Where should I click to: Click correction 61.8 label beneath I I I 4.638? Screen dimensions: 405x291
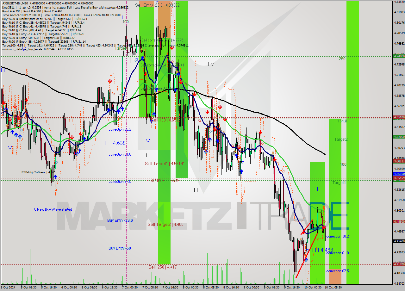[120, 154]
